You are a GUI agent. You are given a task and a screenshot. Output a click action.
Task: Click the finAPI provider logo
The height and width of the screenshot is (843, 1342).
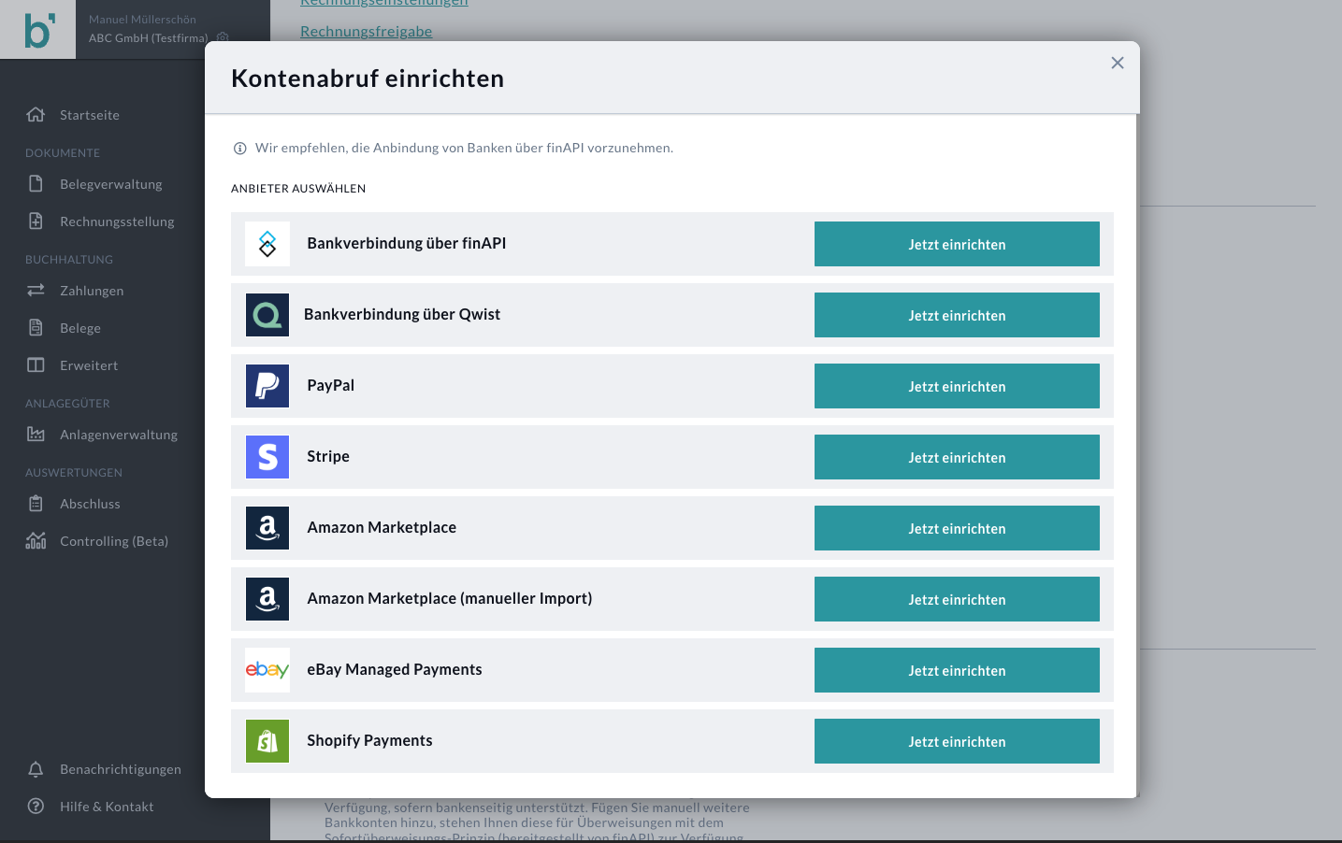point(267,244)
